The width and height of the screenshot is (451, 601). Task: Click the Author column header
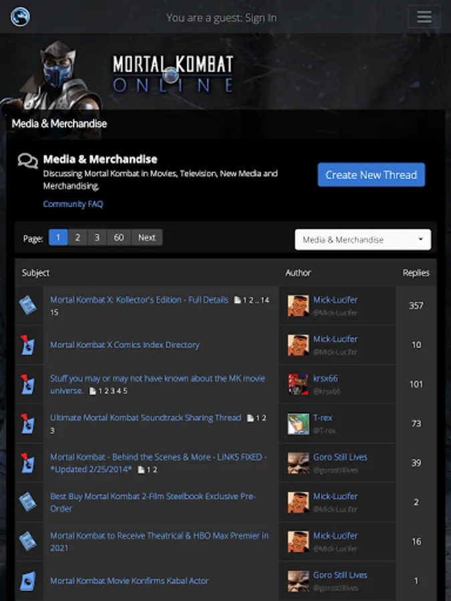pos(298,272)
